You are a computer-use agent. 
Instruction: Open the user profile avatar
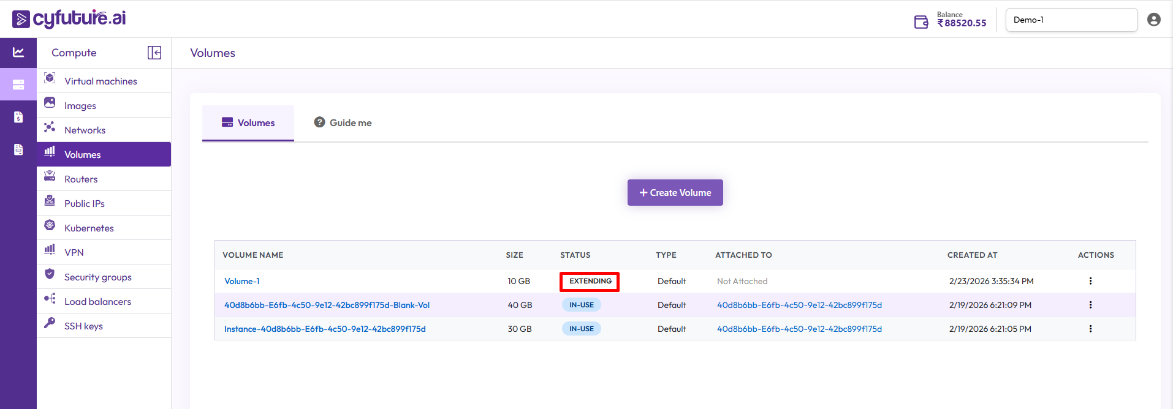(1153, 20)
